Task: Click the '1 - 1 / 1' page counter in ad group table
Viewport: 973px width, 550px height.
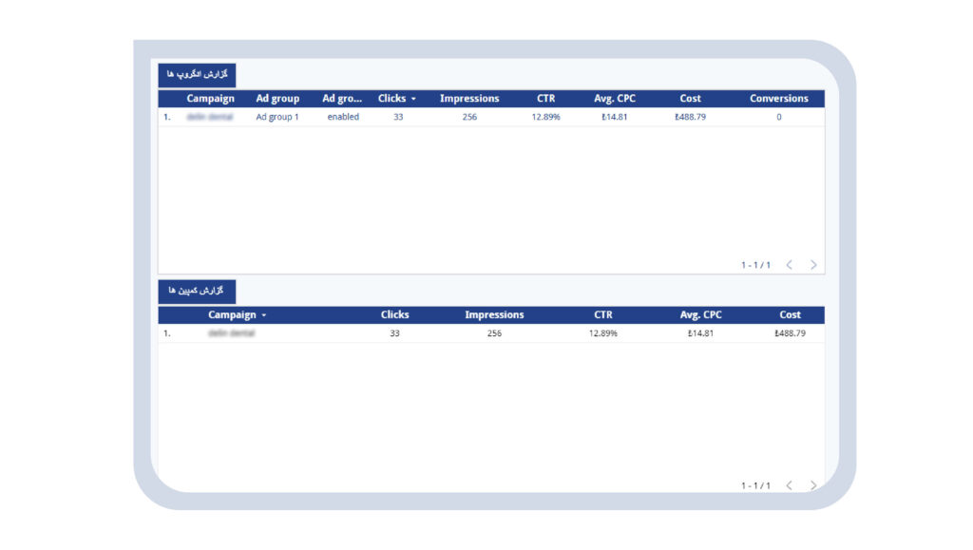Action: point(755,265)
